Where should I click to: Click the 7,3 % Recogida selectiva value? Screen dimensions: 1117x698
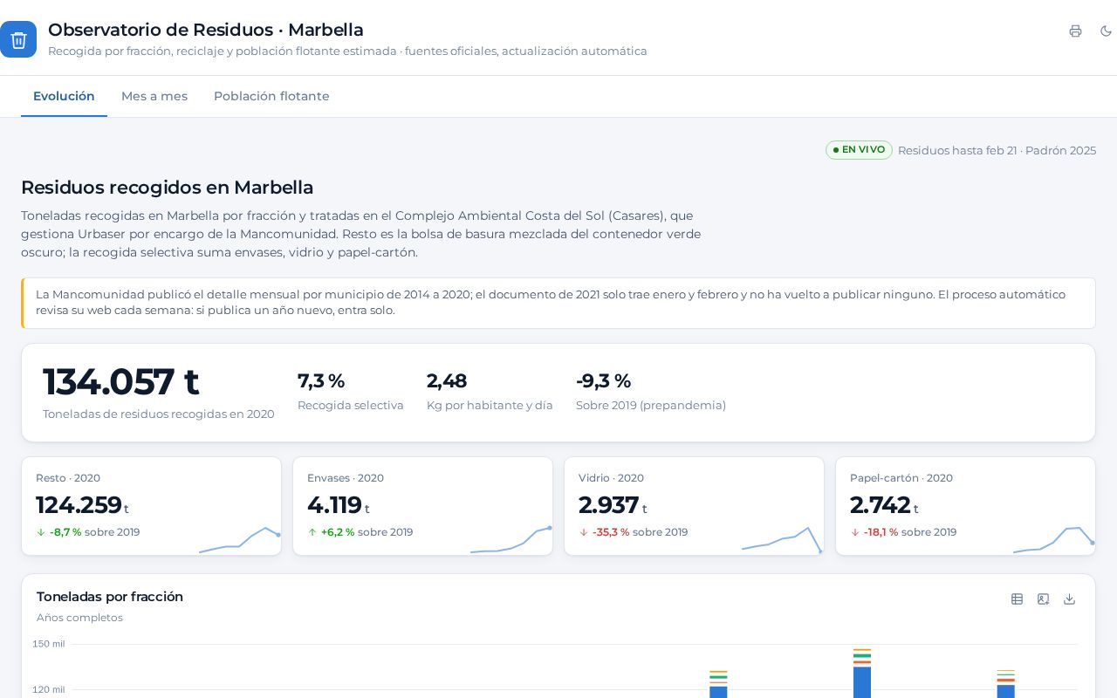[321, 381]
